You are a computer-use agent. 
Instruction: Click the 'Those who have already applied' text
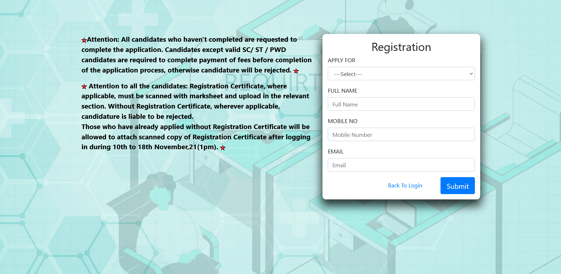click(196, 137)
